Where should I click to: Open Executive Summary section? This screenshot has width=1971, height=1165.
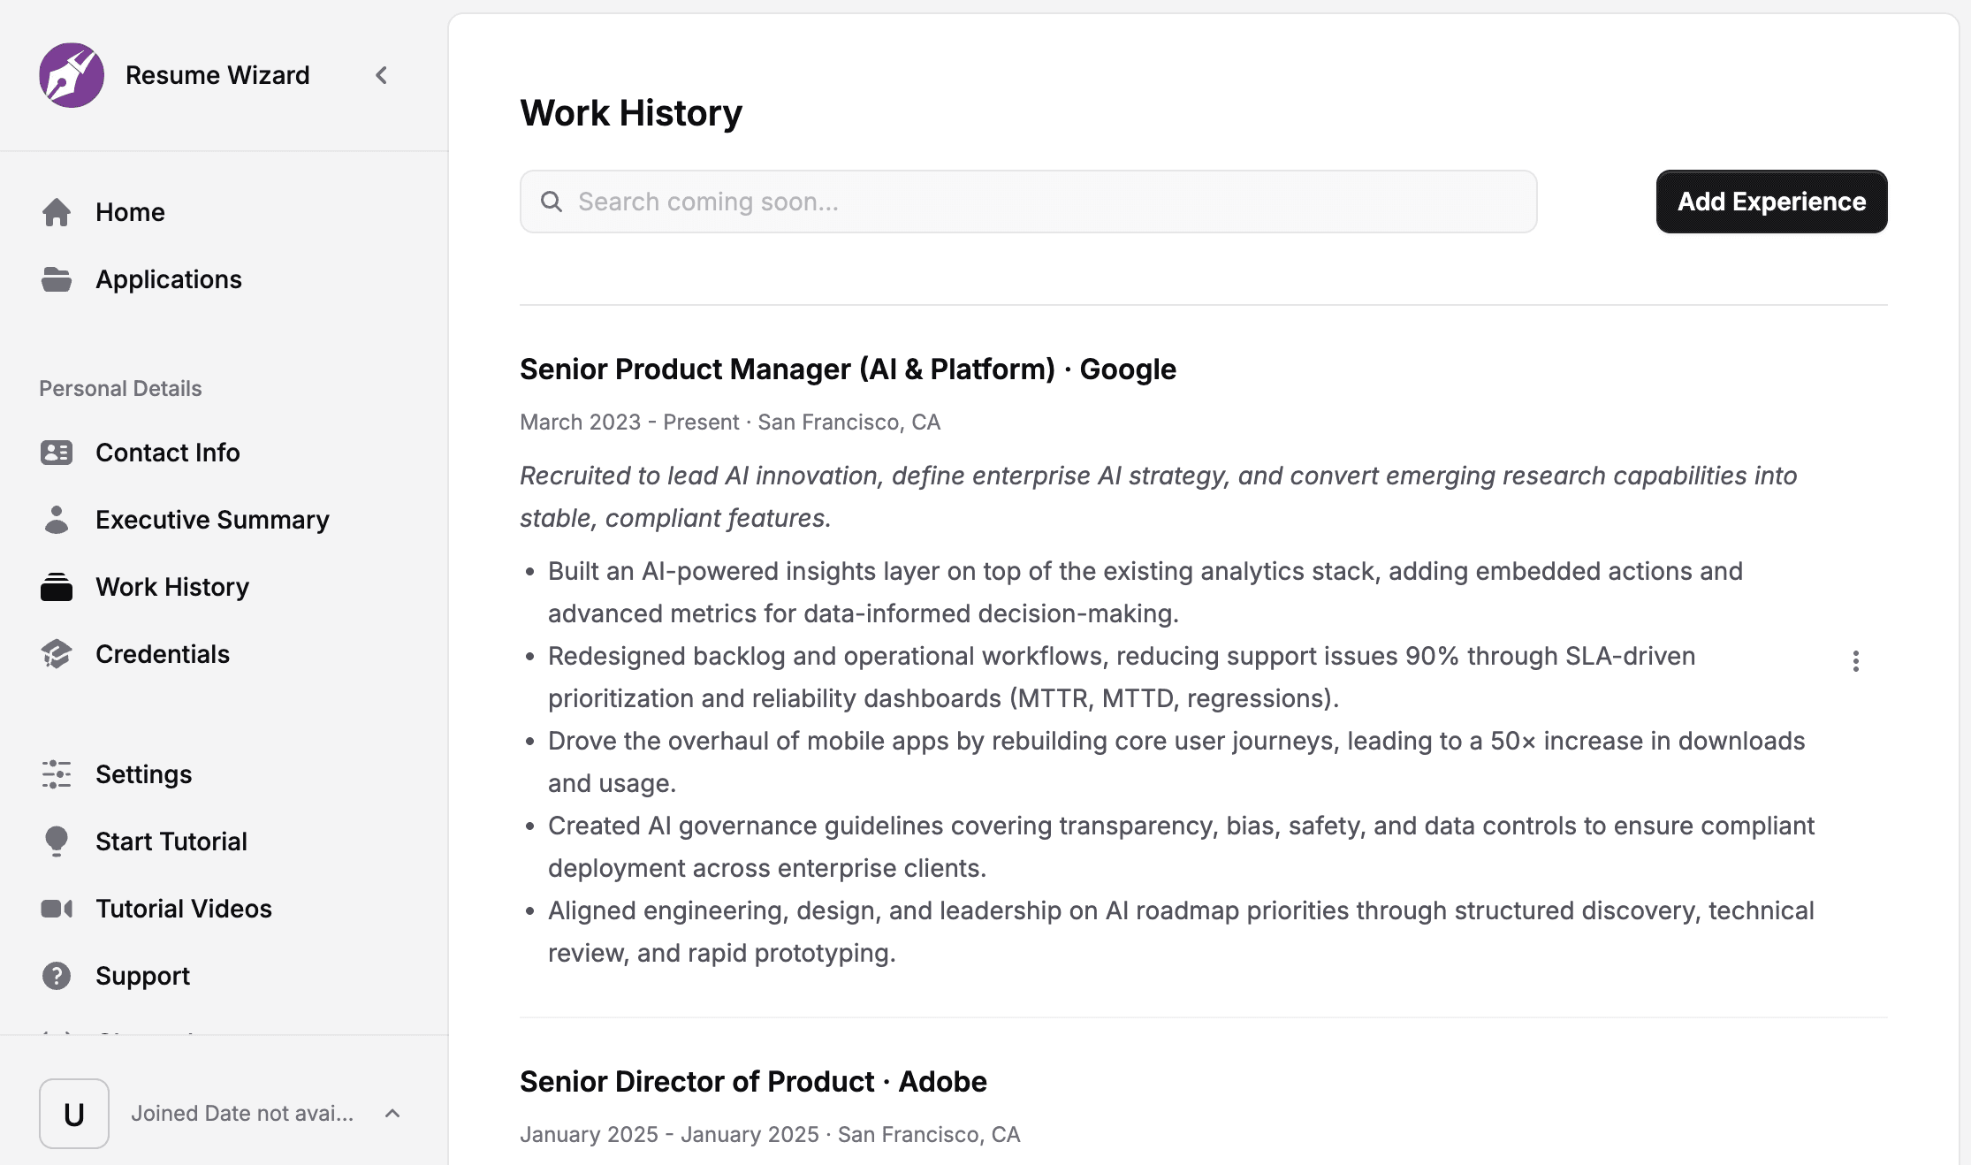[212, 520]
